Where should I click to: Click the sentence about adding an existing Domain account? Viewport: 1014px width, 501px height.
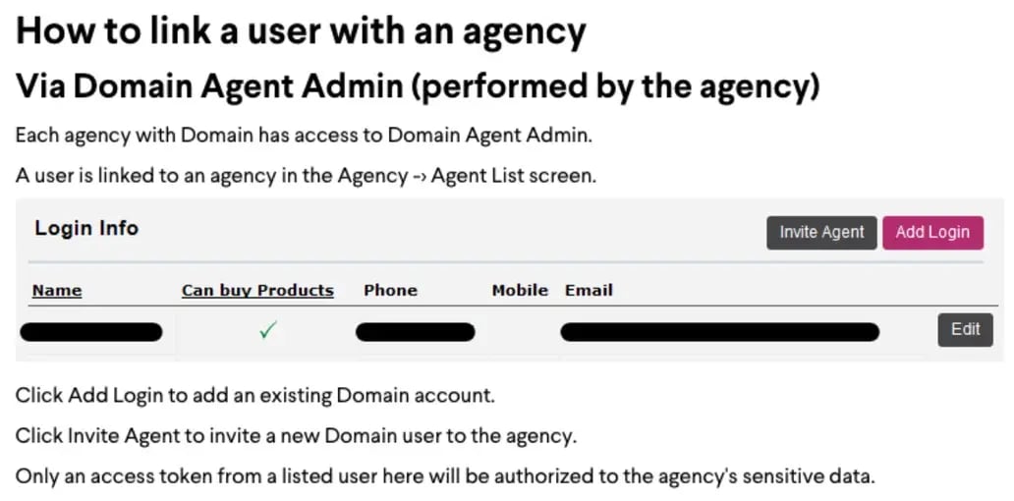[254, 396]
